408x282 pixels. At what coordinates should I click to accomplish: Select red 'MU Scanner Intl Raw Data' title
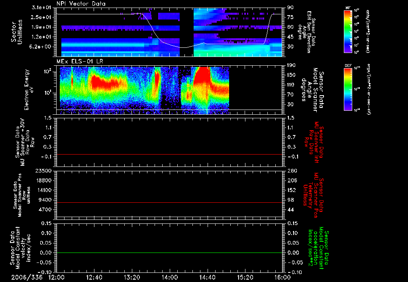314,142
